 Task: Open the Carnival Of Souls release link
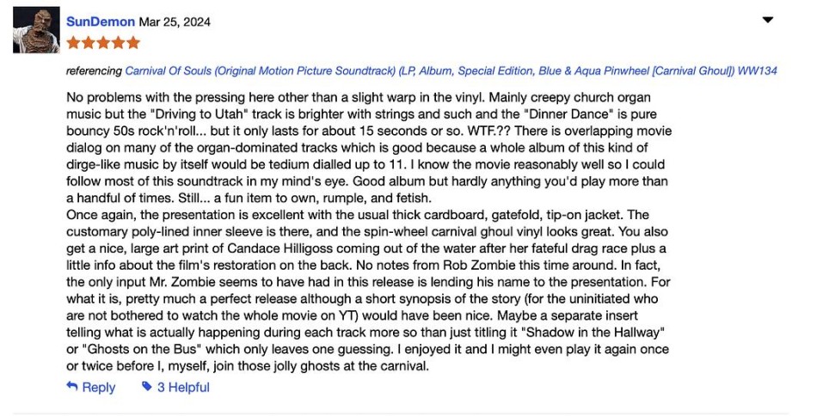451,70
